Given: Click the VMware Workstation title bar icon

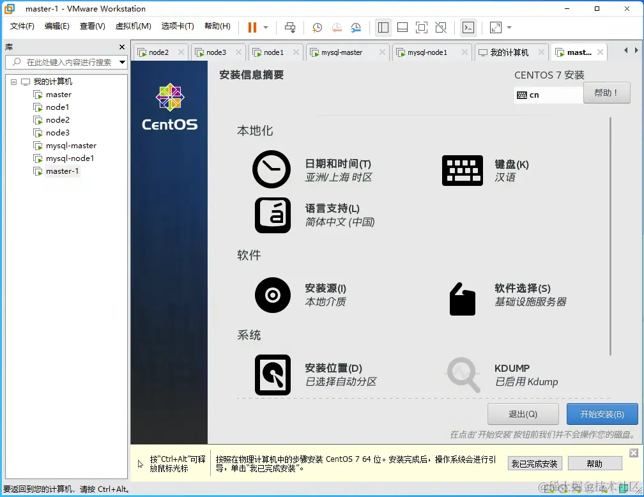Looking at the screenshot, I should click(10, 9).
